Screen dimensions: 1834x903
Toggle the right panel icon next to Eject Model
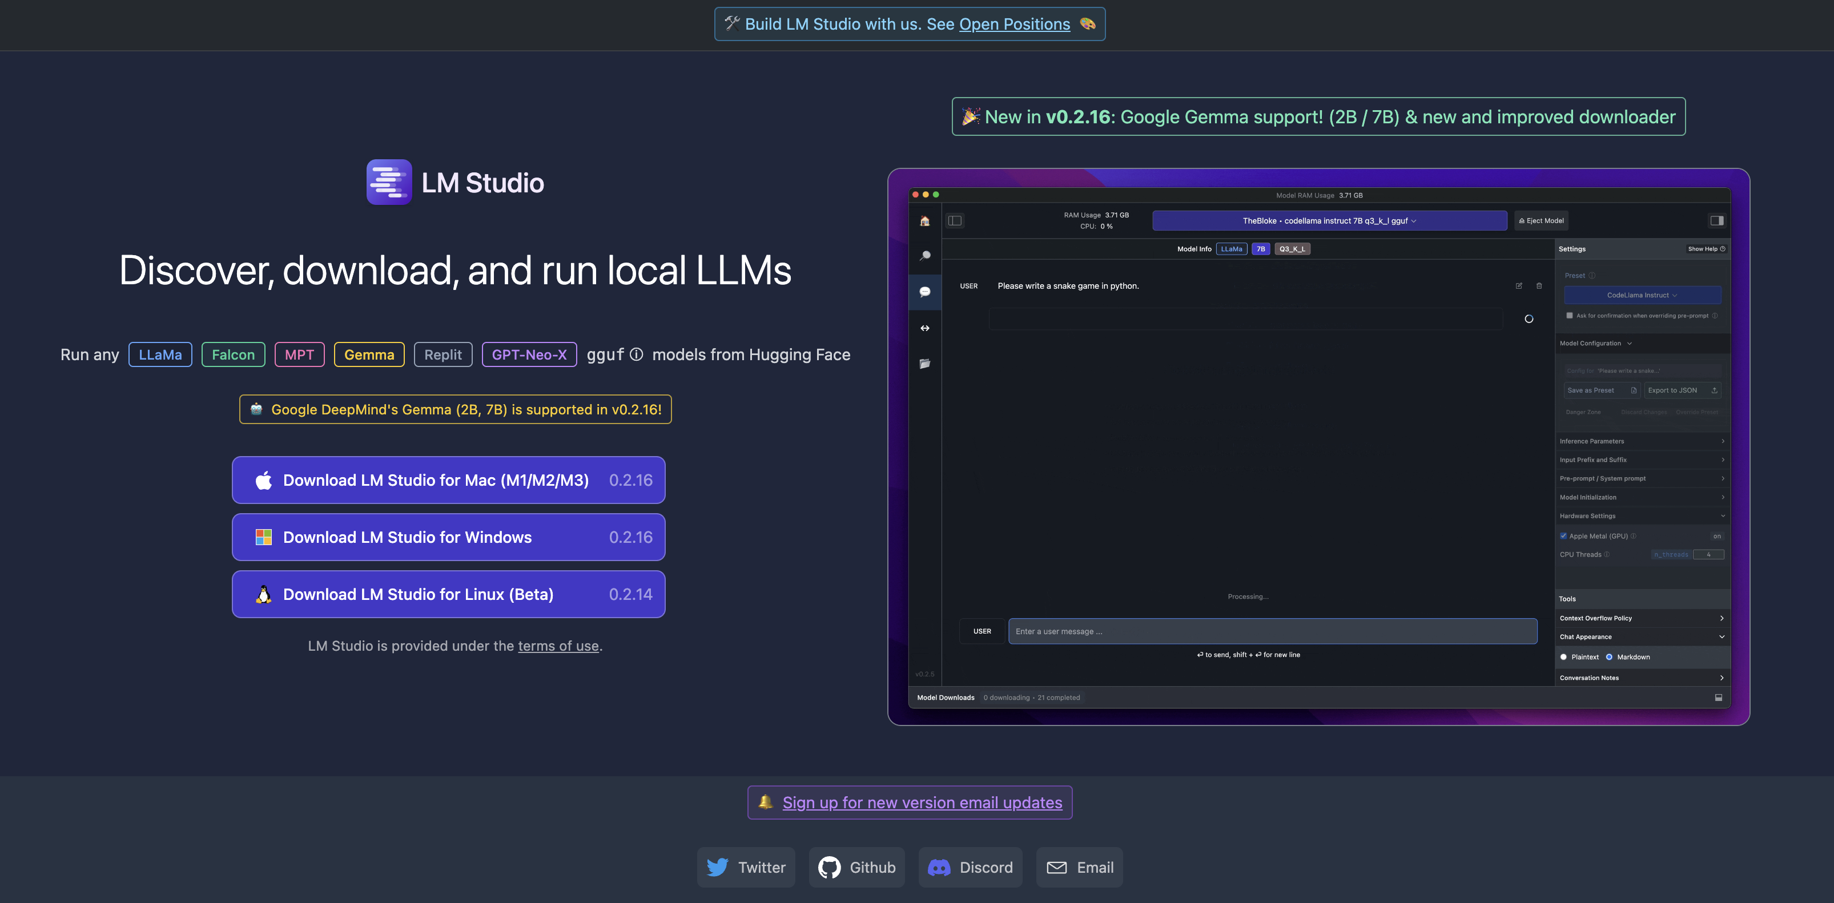coord(1716,220)
